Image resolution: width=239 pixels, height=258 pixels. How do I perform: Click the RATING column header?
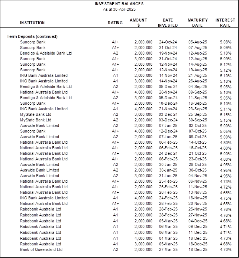[x=115, y=23]
